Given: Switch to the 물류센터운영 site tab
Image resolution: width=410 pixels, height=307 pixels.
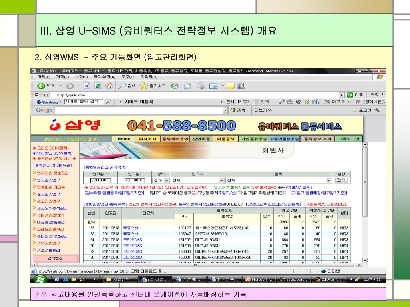Looking at the screenshot, I should [x=175, y=139].
